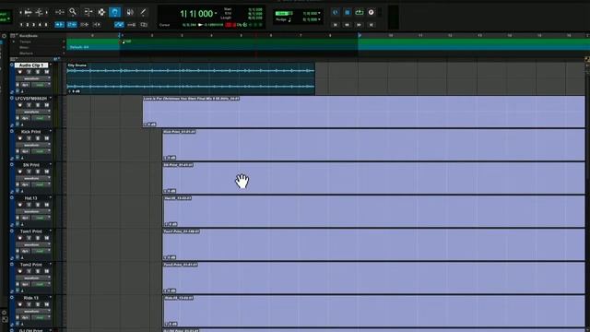The height and width of the screenshot is (332, 590).
Task: Select the Bars|Beats ruler label
Action: (x=29, y=36)
